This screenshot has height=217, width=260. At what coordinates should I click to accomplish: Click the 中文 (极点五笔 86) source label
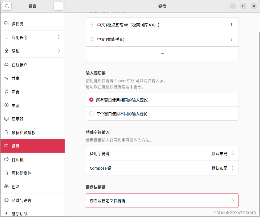128,25
